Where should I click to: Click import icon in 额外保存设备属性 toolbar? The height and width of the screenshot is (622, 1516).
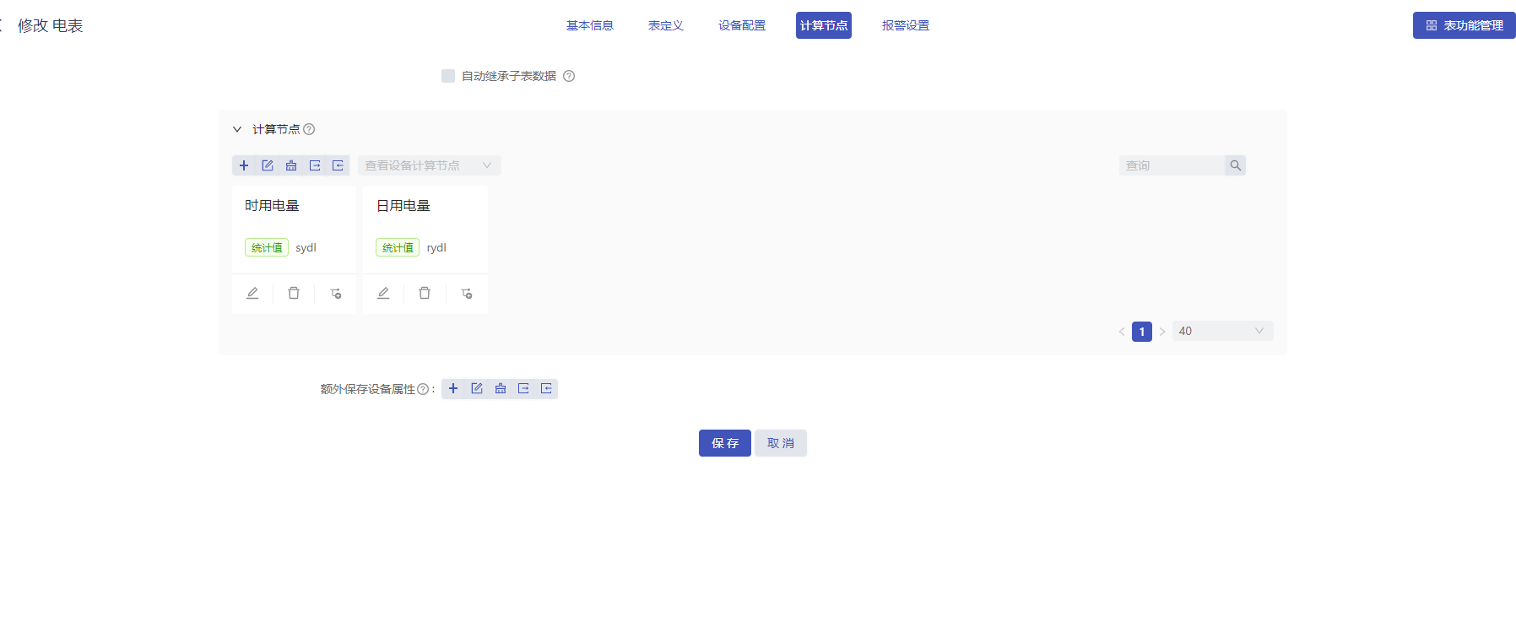coord(546,388)
